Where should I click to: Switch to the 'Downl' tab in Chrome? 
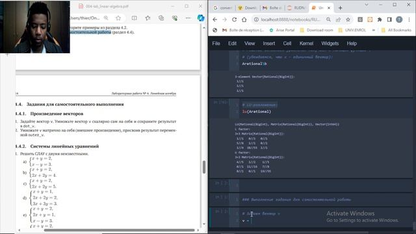point(247,8)
